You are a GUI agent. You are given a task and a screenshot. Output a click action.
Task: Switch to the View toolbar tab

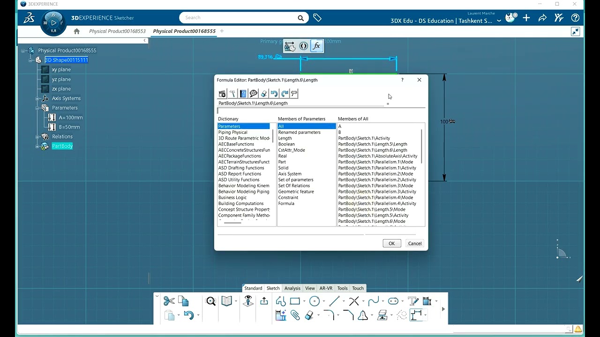310,288
